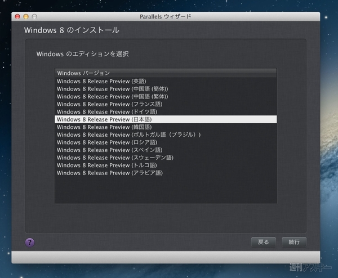The image size is (338, 278).
Task: Choose Windows 8 Release Preview (ドイツ語)
Action: [x=166, y=112]
